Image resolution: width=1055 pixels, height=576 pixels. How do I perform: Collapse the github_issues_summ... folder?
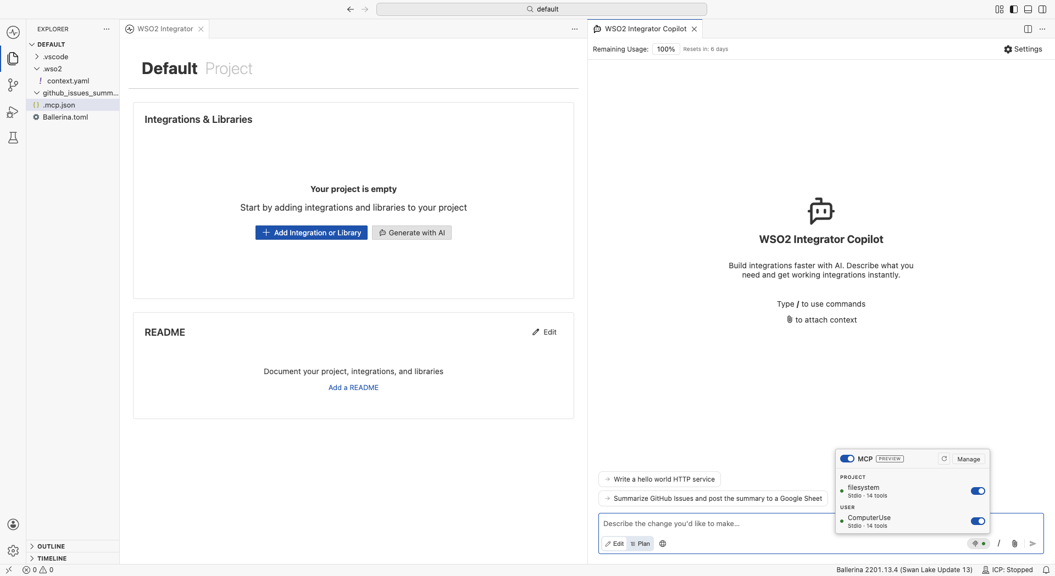[x=73, y=93]
